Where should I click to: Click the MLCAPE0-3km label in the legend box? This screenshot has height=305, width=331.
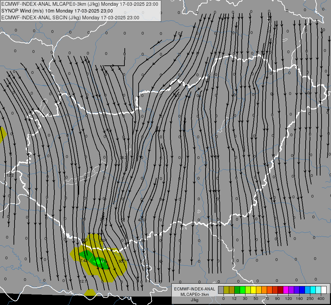point(195,294)
